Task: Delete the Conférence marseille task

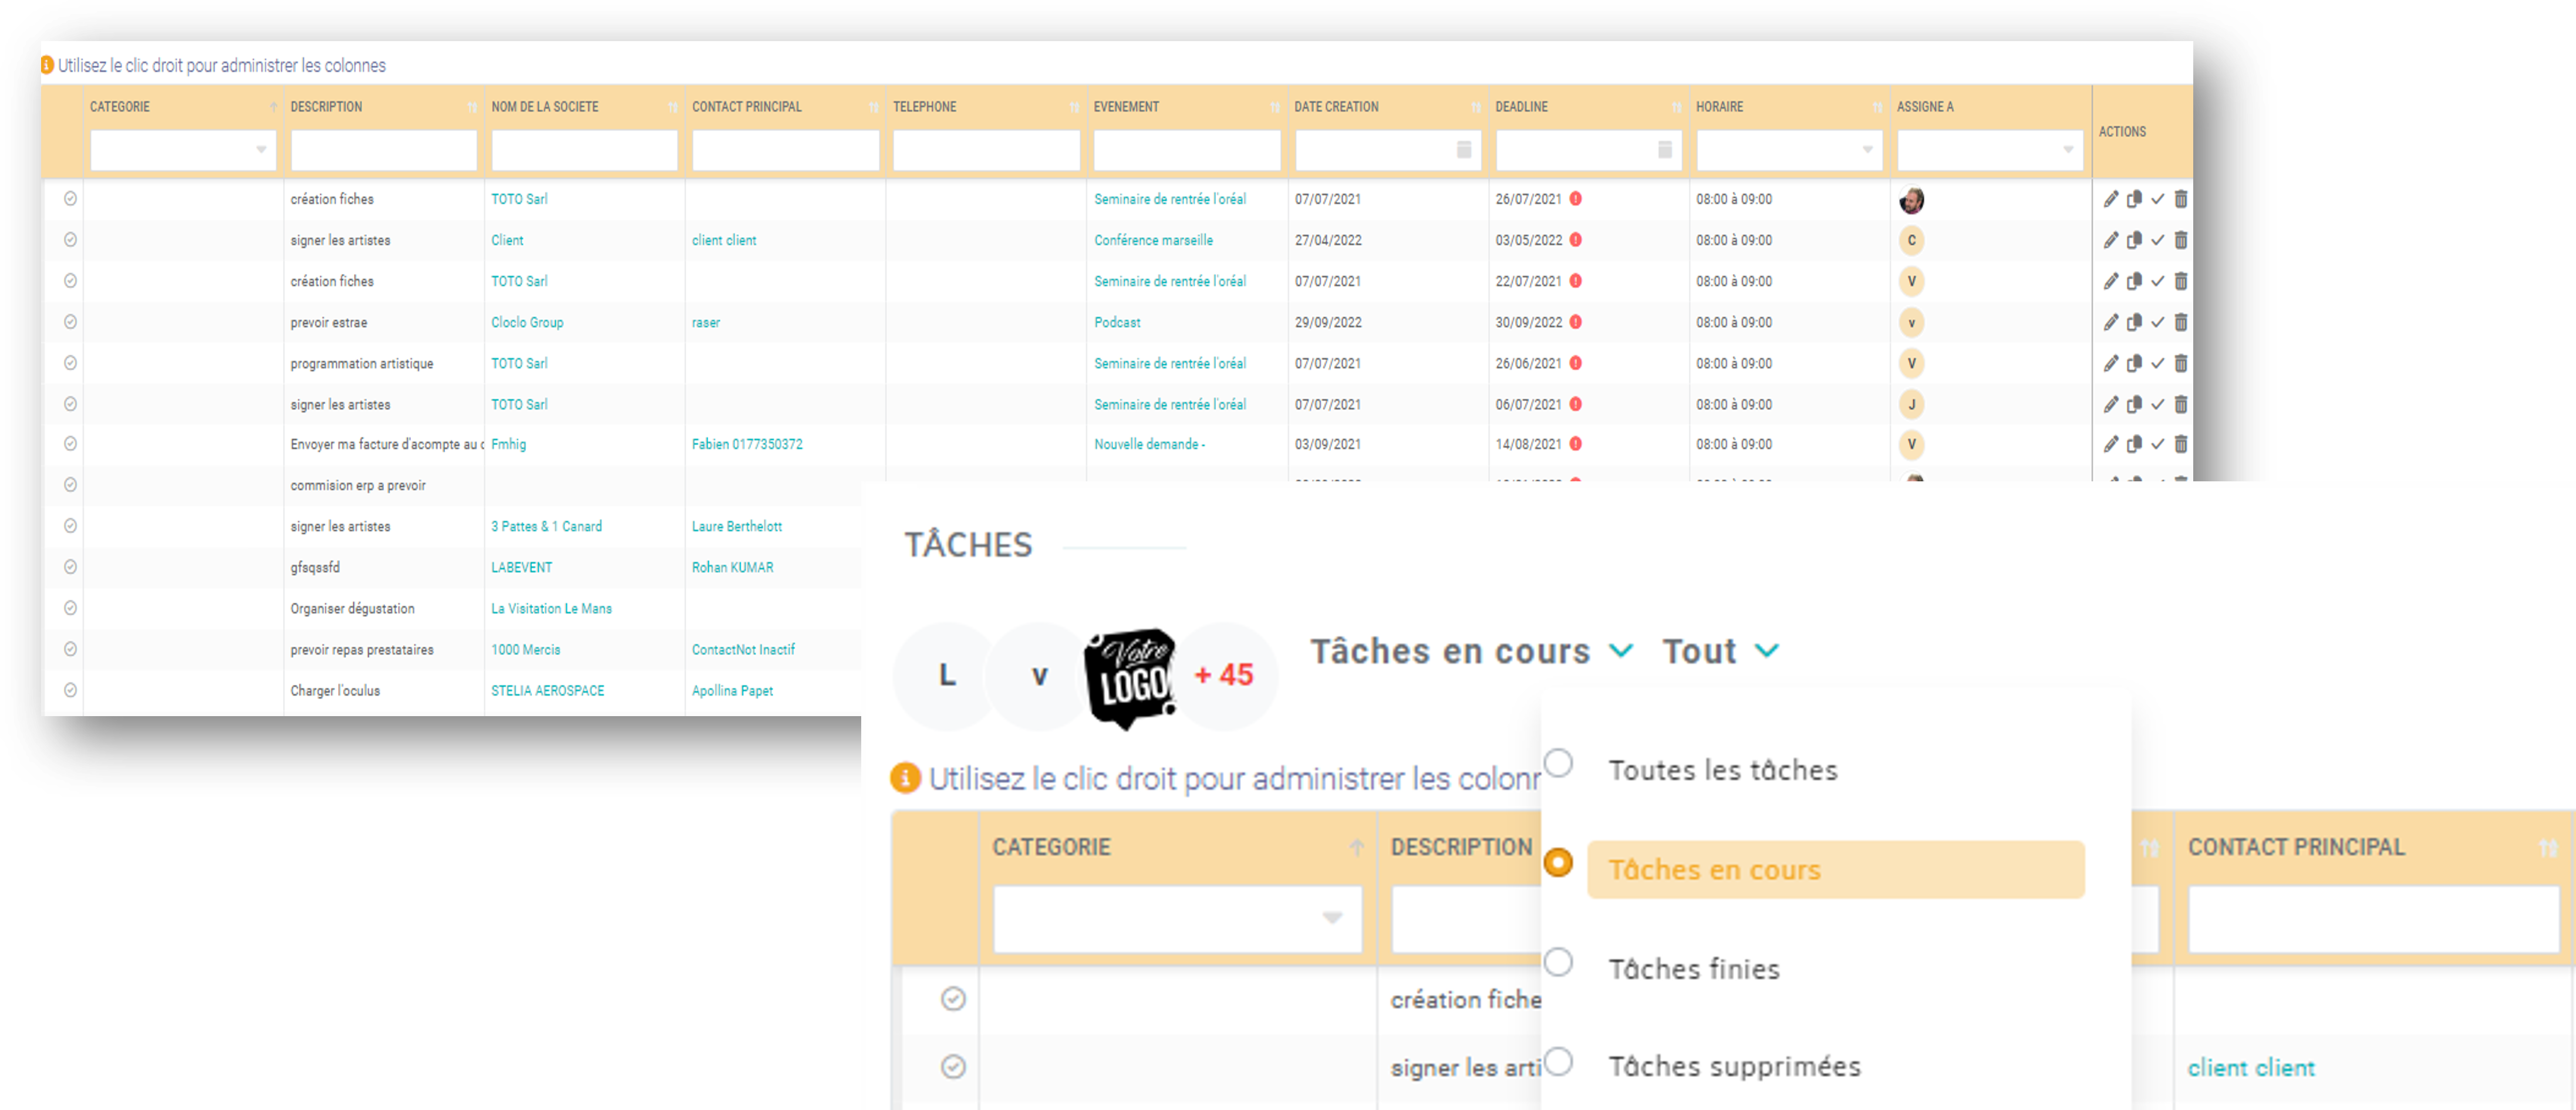Action: 2181,240
